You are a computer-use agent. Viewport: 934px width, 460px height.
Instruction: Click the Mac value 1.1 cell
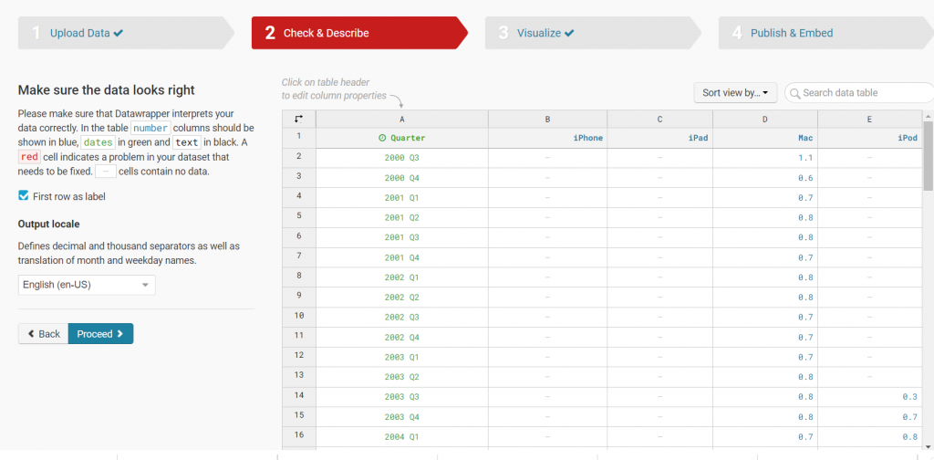point(765,158)
